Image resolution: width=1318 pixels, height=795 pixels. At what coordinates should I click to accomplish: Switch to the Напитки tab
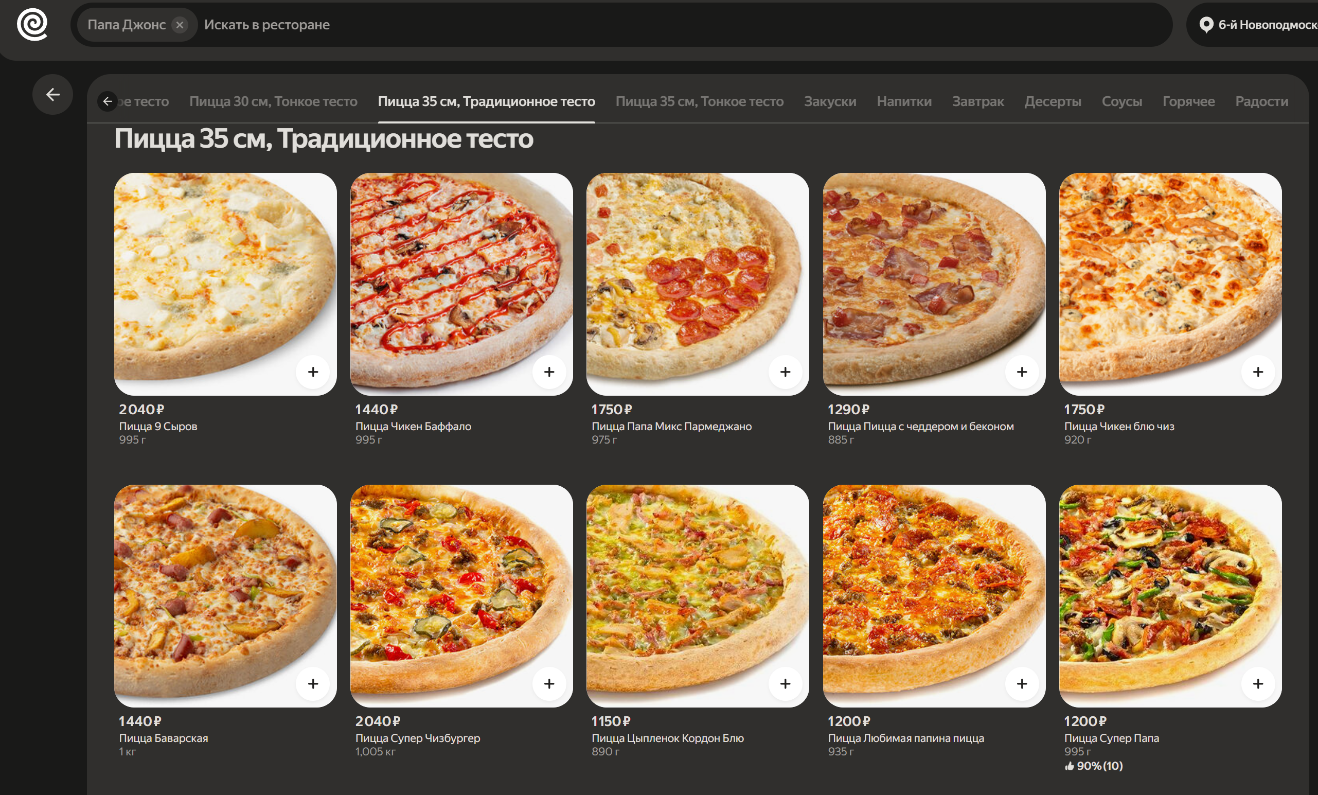(903, 101)
